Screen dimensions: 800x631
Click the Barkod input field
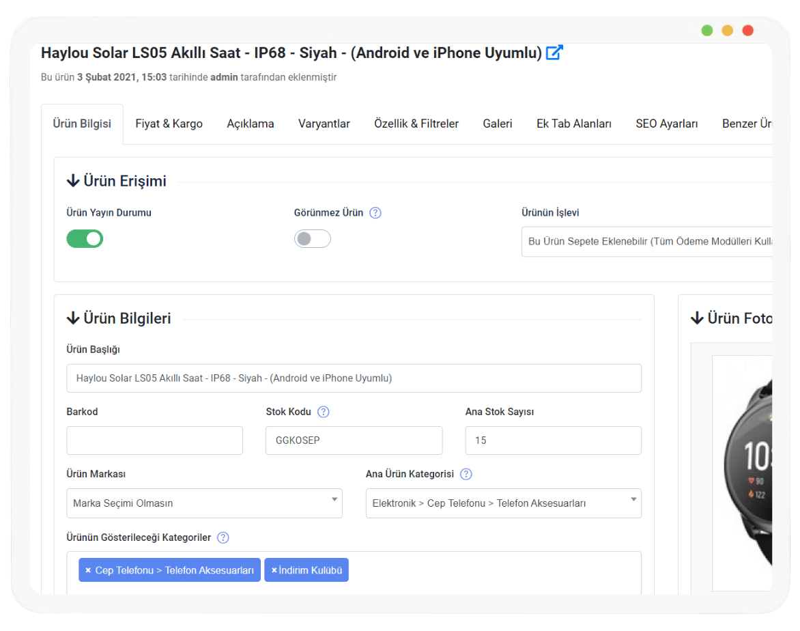[154, 440]
